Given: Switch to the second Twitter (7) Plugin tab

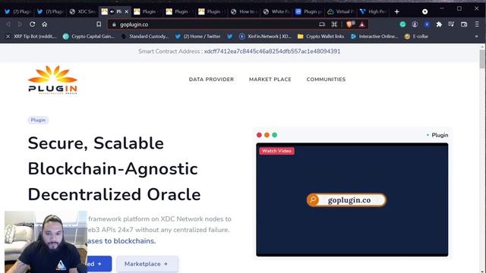Looking at the screenshot, I should (x=50, y=12).
